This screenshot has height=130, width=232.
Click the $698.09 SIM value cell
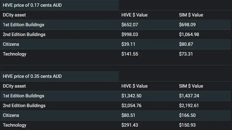coord(187,25)
